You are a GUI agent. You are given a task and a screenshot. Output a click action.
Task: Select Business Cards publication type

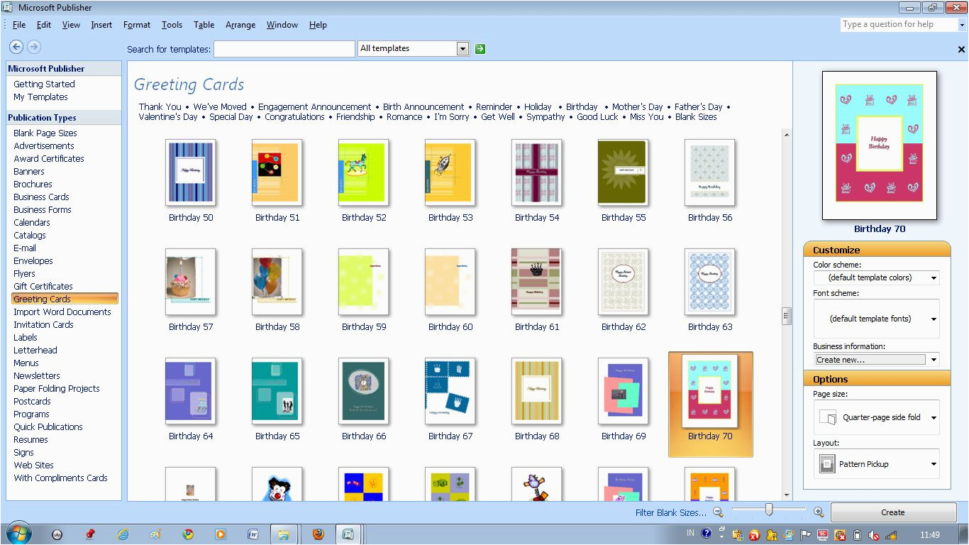pos(41,197)
